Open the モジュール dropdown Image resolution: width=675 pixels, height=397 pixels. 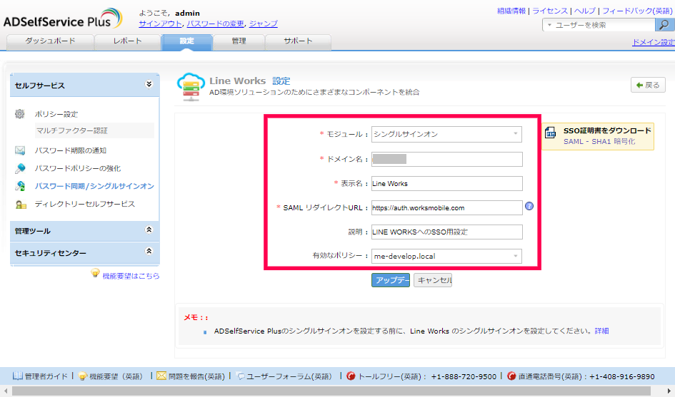[446, 134]
